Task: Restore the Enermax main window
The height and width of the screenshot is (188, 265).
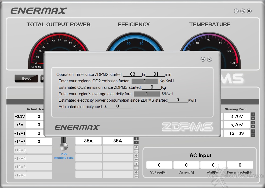Action: click(x=243, y=11)
